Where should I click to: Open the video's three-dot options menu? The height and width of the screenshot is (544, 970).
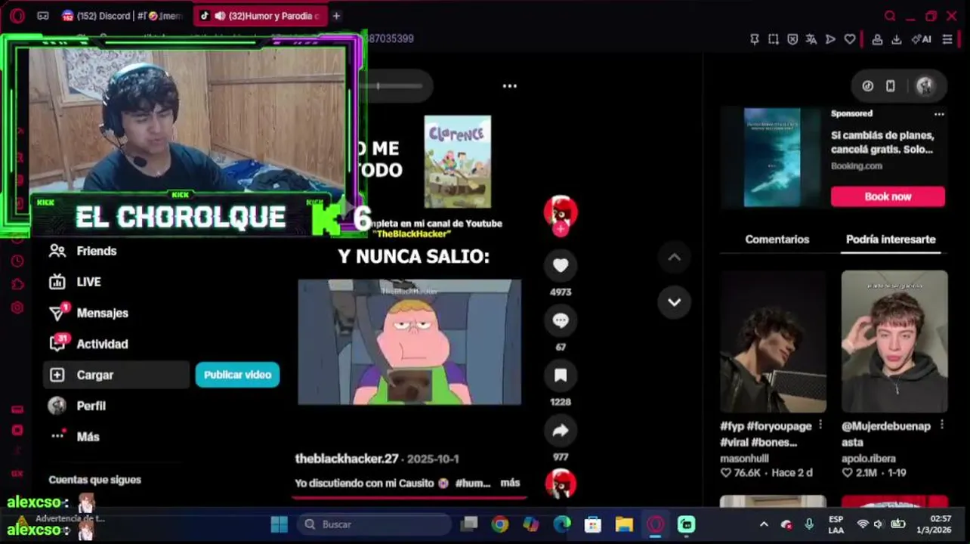pos(510,86)
